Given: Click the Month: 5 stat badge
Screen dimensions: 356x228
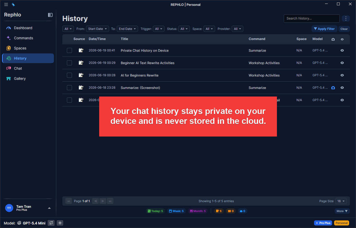Looking at the screenshot, I should 198,211.
